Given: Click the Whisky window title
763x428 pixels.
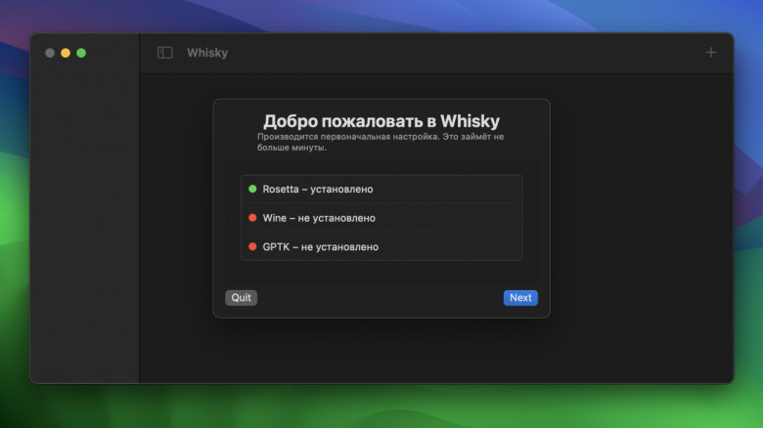Looking at the screenshot, I should [x=207, y=53].
